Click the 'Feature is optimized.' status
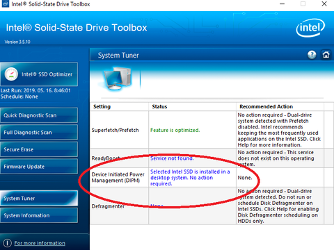Screen dimensions: 334x250 click(x=175, y=130)
